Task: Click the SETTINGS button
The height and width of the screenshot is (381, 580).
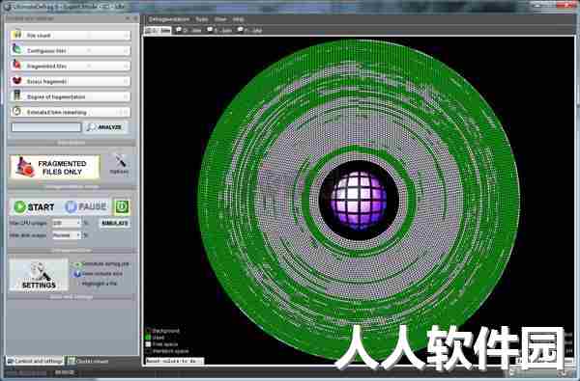Action: tap(39, 275)
